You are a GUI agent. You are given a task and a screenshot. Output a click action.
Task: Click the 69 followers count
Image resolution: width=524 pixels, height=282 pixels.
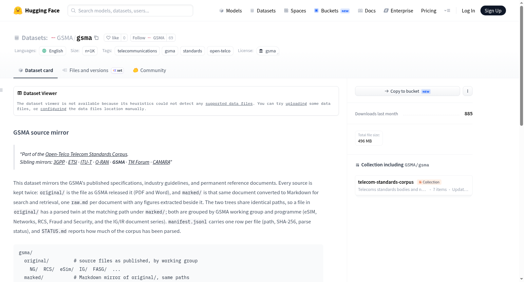pos(171,38)
